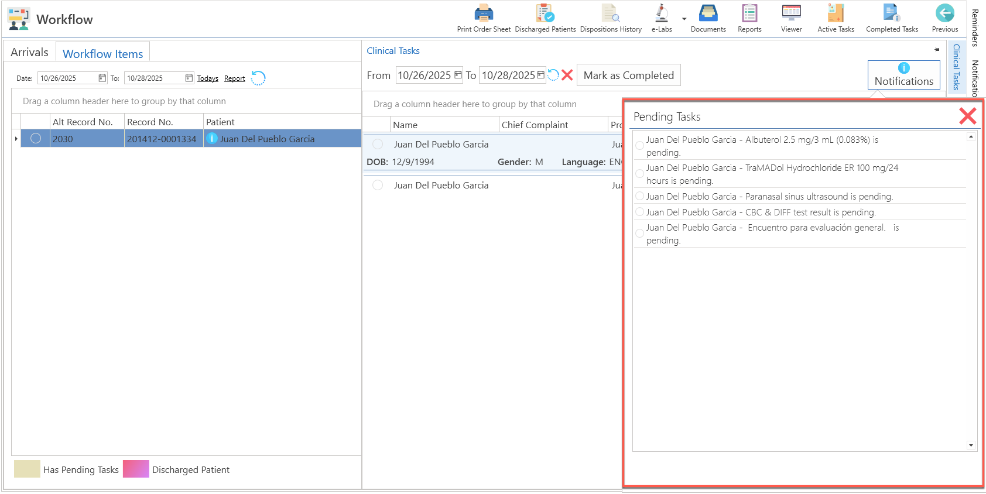986x494 pixels.
Task: Switch to Workflow Items tab
Action: (103, 53)
